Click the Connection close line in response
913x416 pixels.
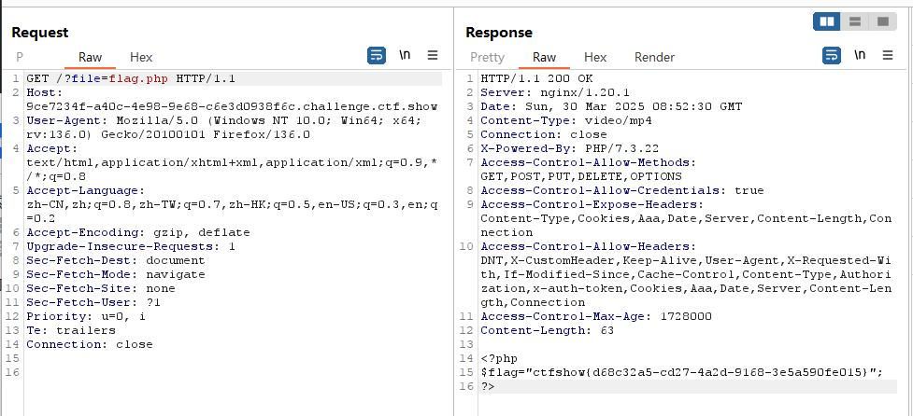[544, 134]
